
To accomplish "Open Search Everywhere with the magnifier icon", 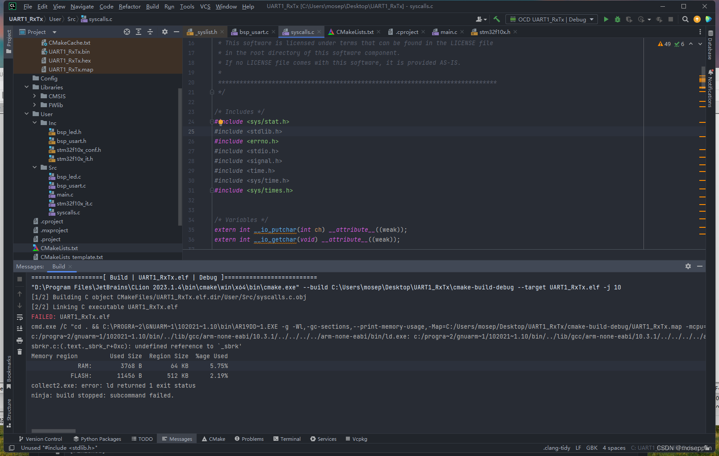I will [x=685, y=19].
